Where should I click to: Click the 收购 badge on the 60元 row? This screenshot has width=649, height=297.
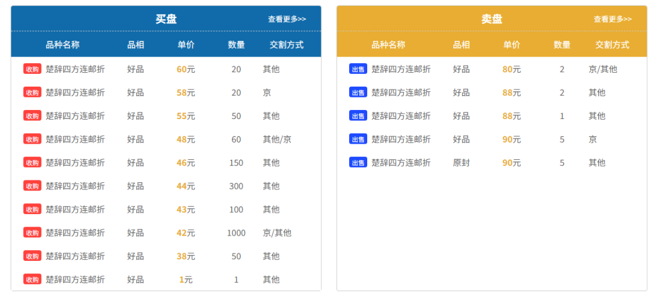32,69
